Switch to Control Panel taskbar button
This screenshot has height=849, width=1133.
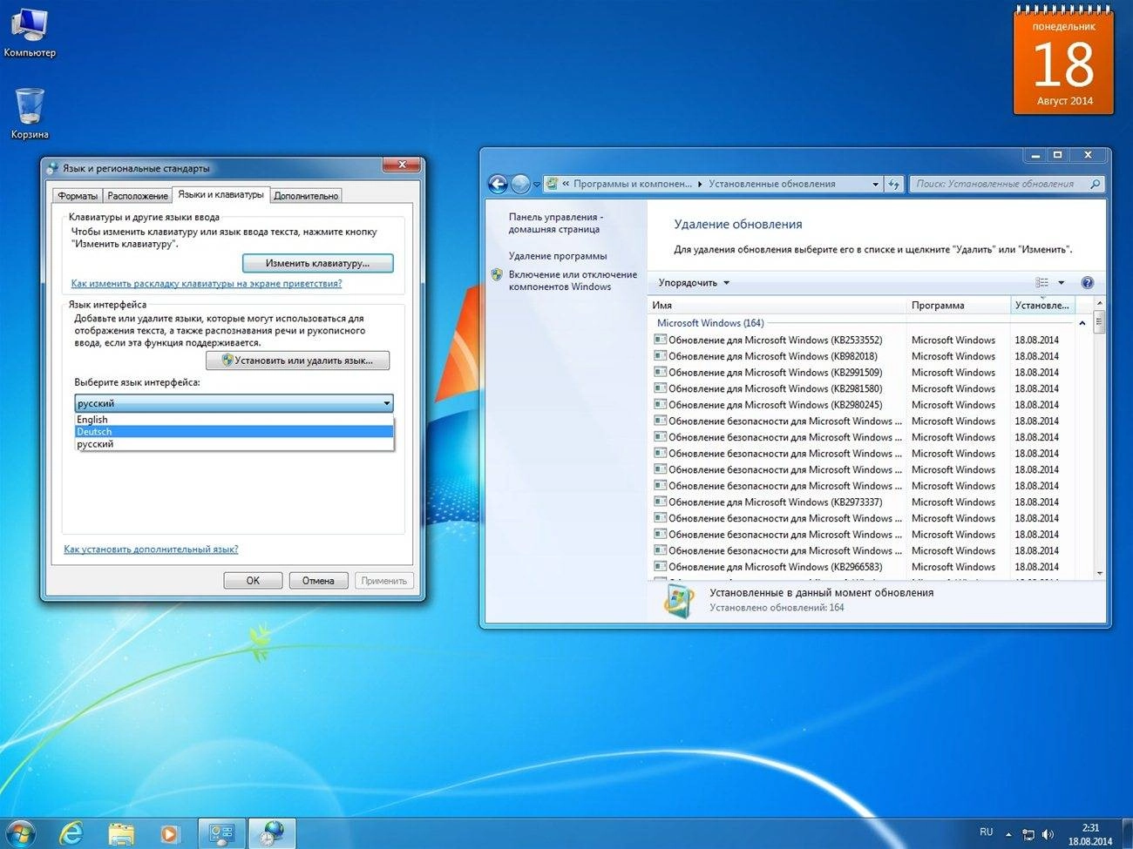pyautogui.click(x=222, y=833)
